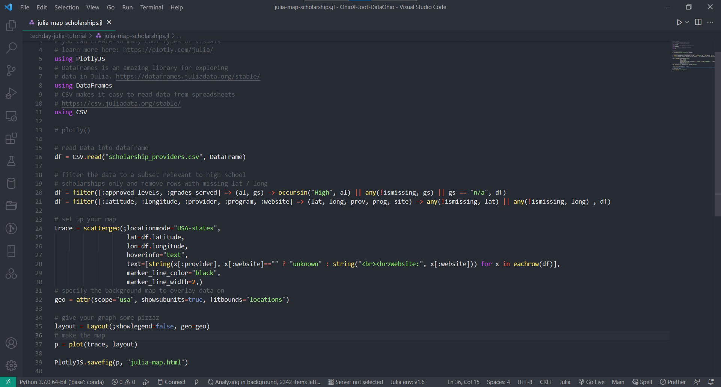
Task: Open the Terminal menu
Action: tap(151, 7)
